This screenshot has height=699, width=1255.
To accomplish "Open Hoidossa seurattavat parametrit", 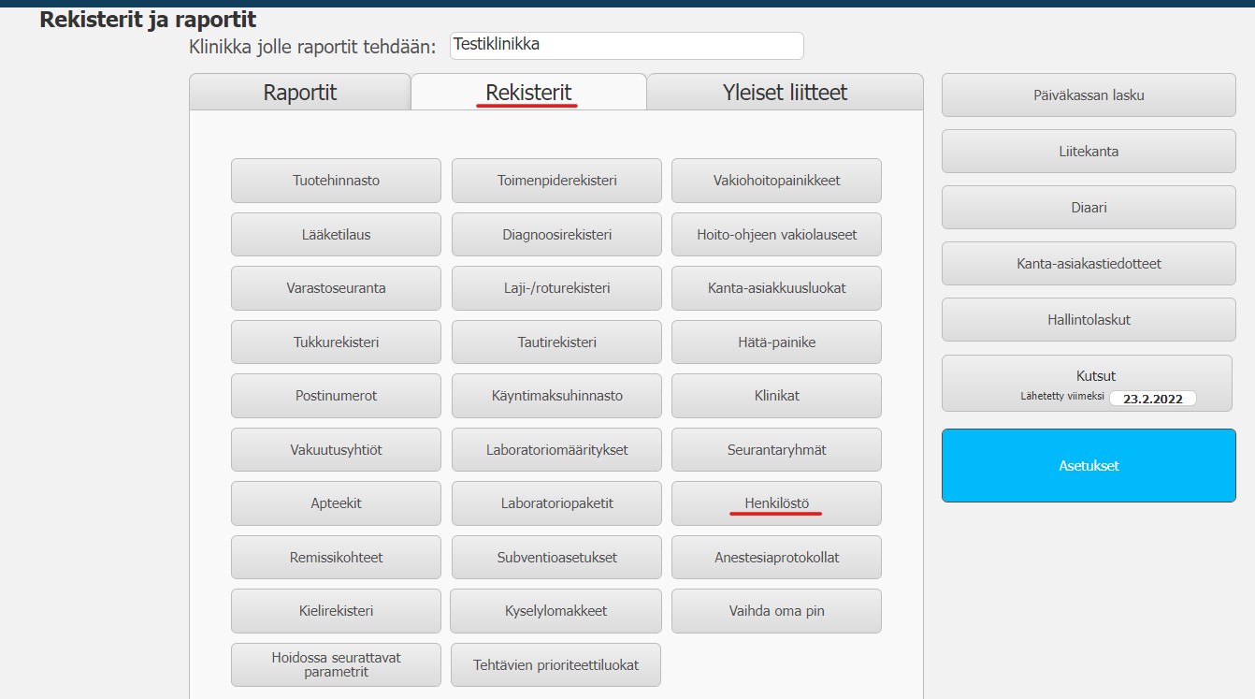I will (x=336, y=664).
